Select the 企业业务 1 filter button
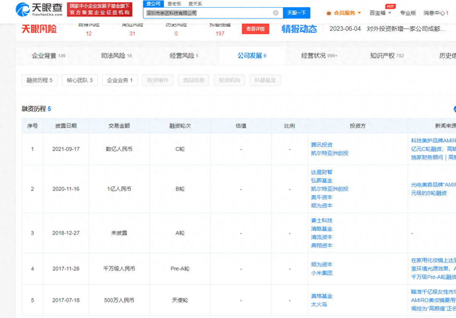Screen dimensions: 456x318 [120, 80]
